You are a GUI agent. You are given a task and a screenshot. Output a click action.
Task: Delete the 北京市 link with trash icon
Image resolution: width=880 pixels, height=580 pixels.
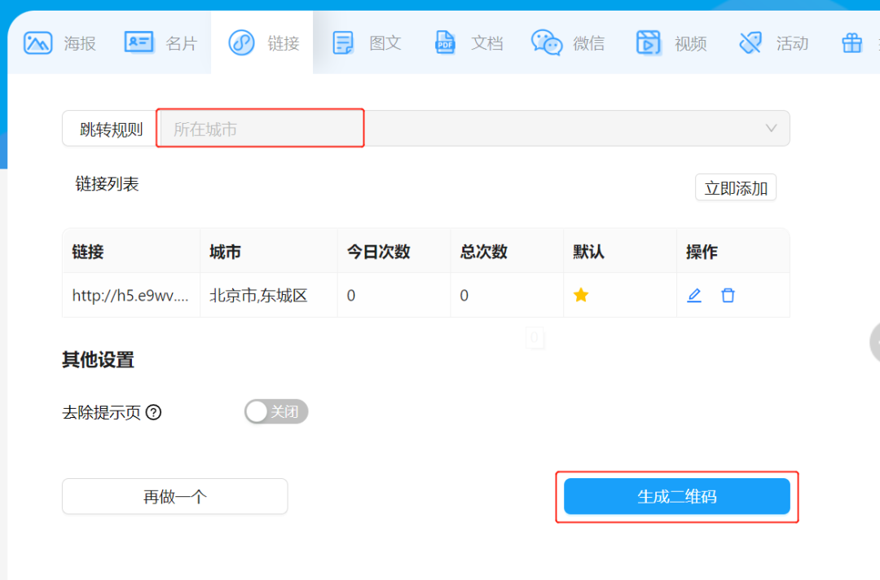point(728,295)
